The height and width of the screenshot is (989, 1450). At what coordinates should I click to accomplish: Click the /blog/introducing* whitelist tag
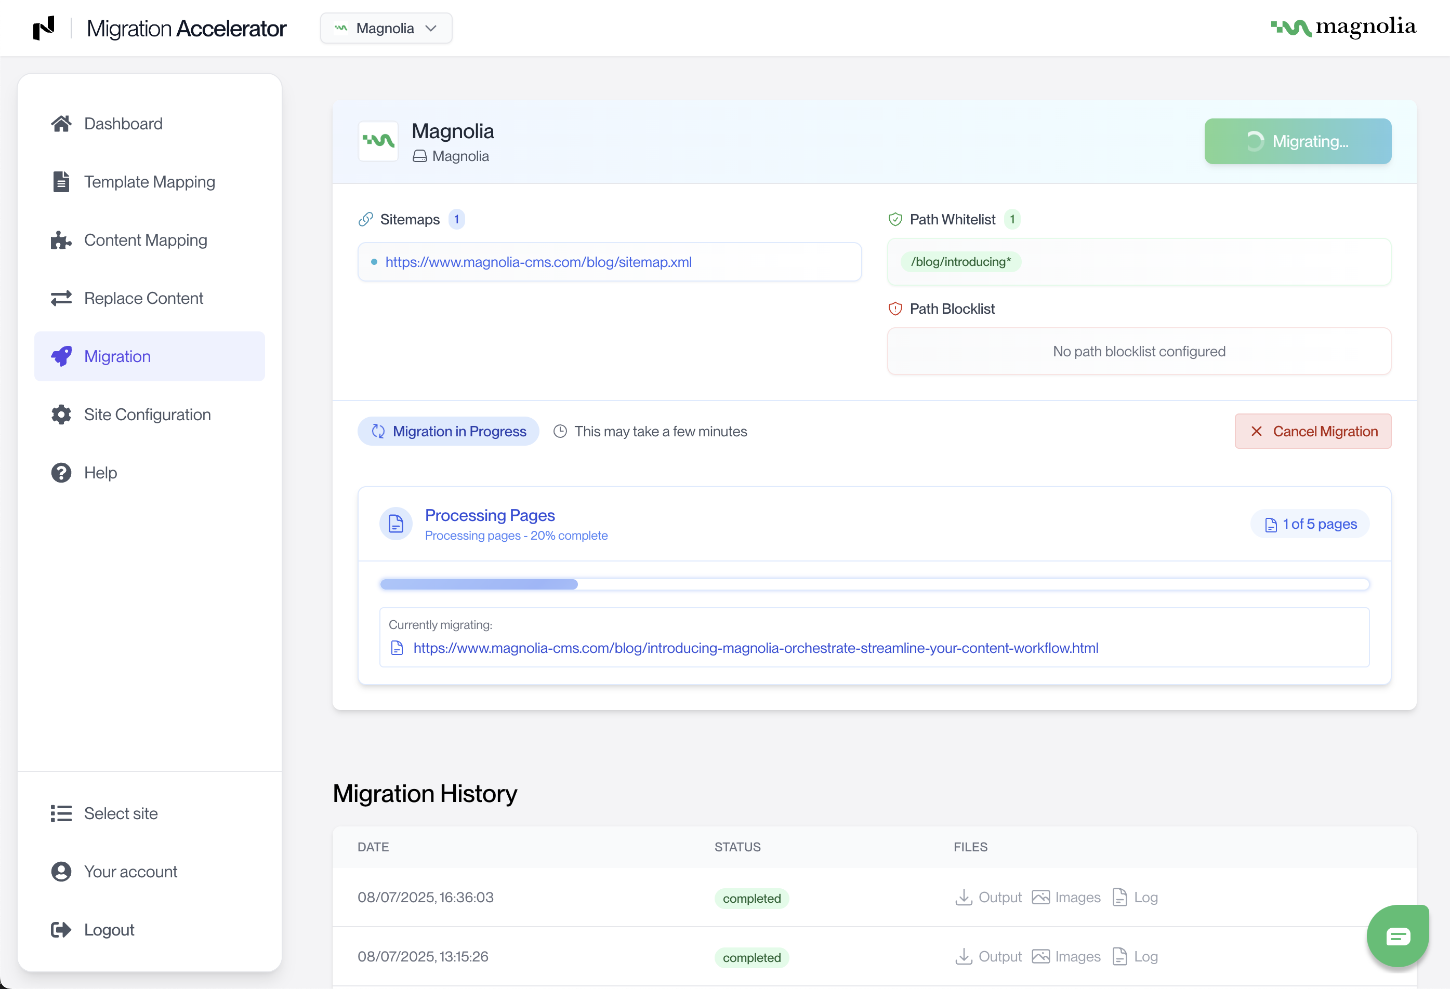point(960,262)
